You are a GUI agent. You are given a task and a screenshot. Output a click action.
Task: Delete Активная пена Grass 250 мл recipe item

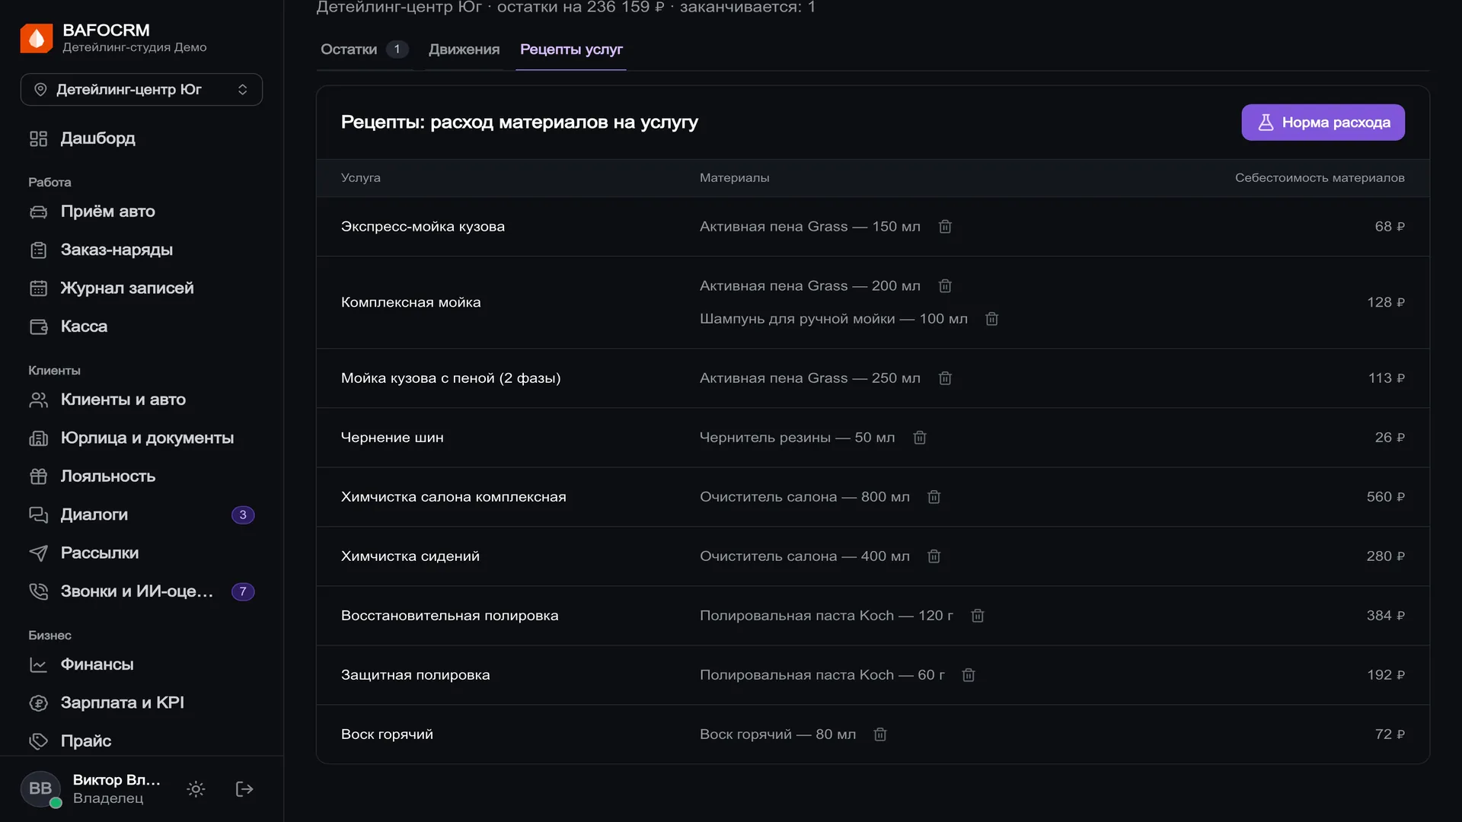(945, 378)
